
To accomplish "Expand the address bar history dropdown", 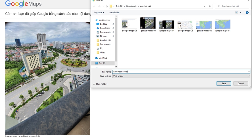I will (204, 6).
